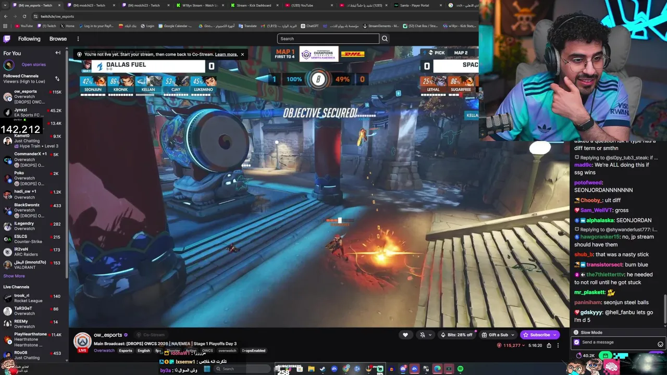Open the Google Calendar bookmark
This screenshot has height=375, width=667.
[x=175, y=26]
